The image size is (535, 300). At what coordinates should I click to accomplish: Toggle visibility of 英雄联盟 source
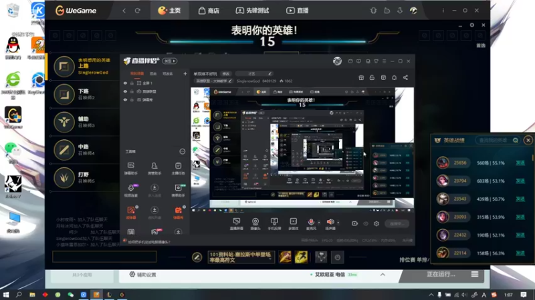coord(125,91)
